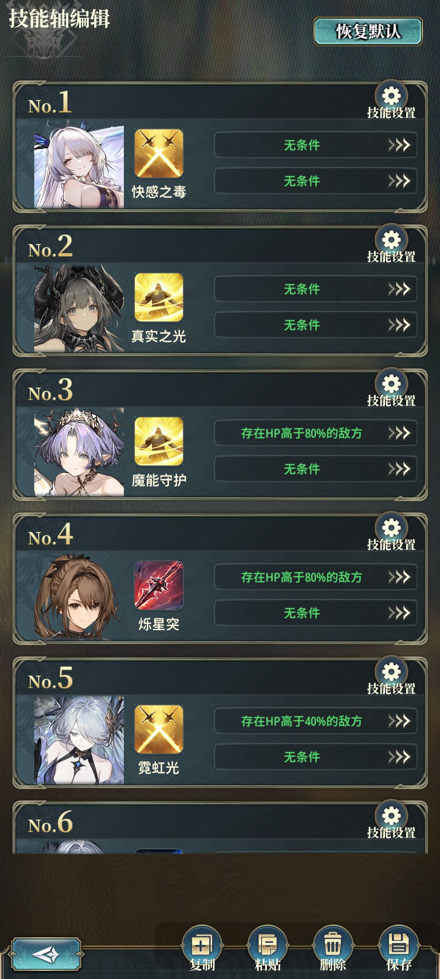Open skill settings gear for No.3
440x979 pixels.
391,384
